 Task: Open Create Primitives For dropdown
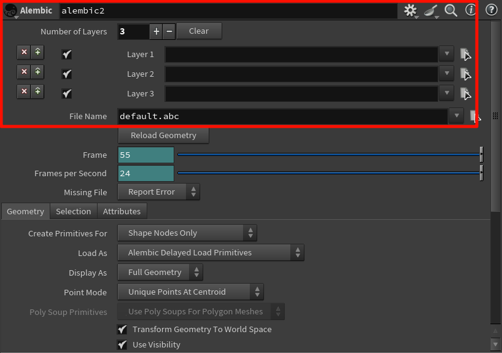[x=187, y=233]
